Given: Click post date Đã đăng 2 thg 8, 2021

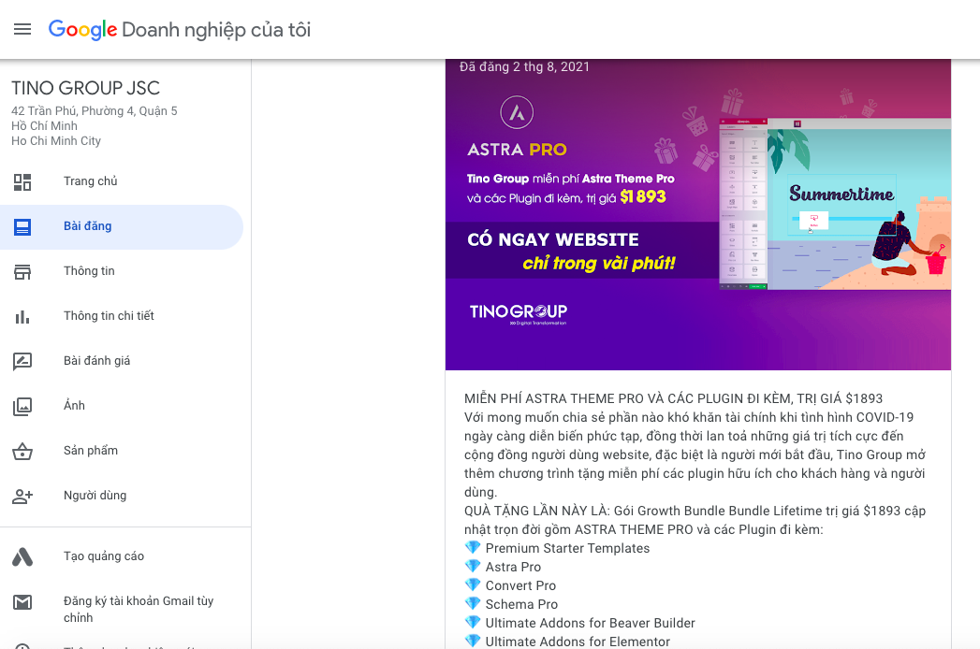Looking at the screenshot, I should (524, 66).
